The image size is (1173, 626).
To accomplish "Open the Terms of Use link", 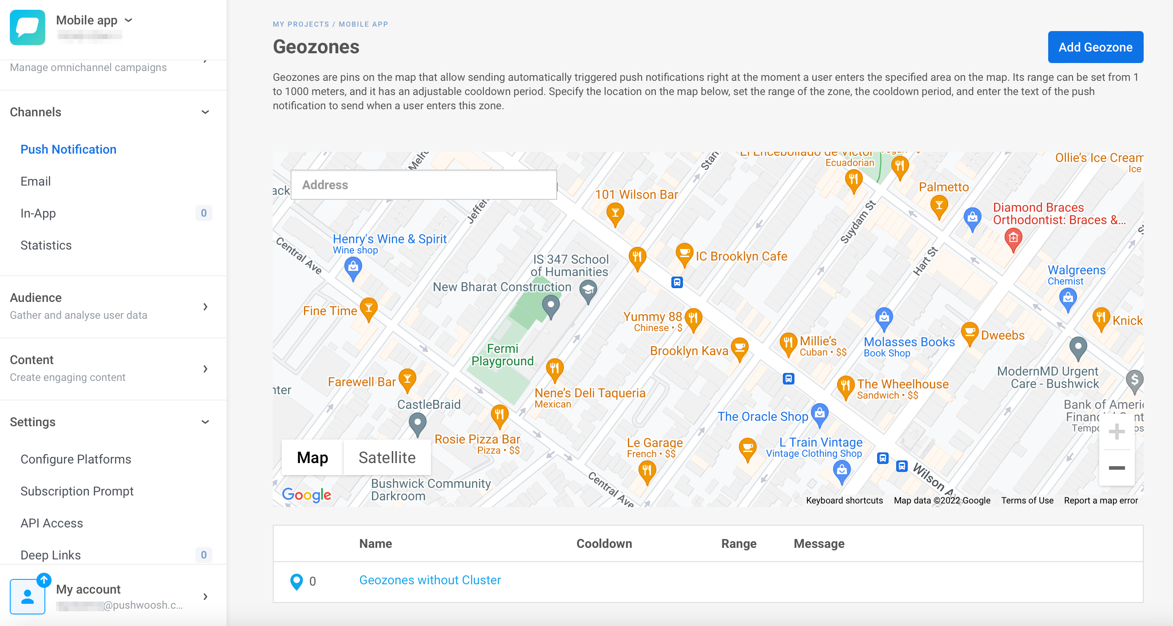I will pos(1027,500).
